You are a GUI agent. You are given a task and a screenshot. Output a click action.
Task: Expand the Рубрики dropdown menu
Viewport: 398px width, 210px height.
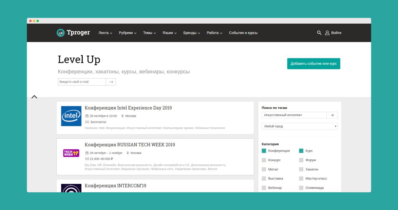point(127,33)
